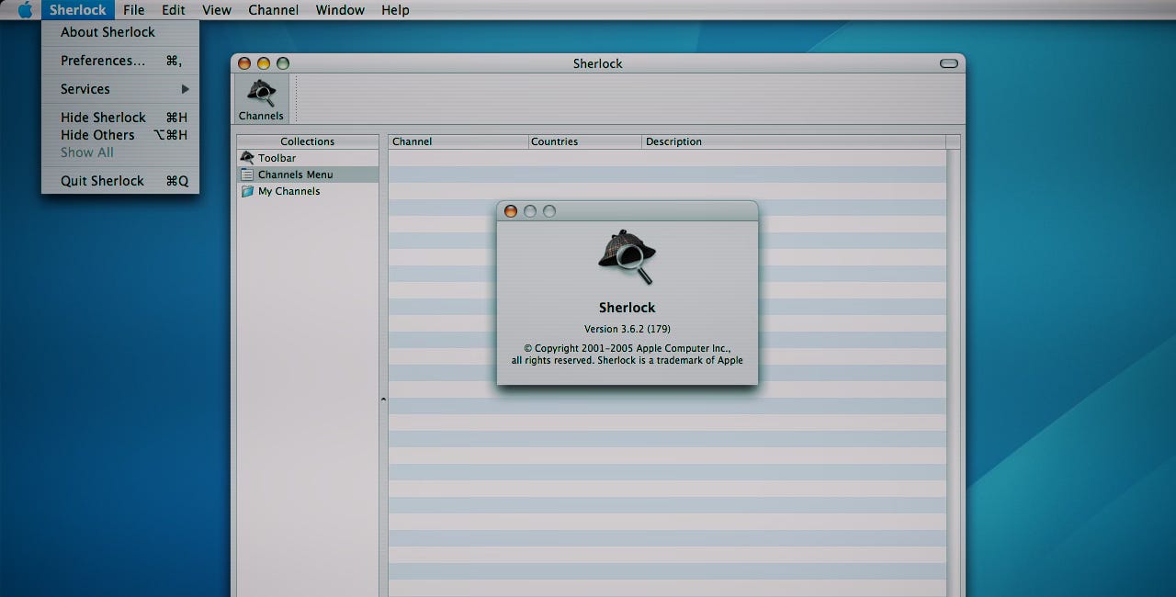Close the About Sherlock window

click(x=511, y=211)
